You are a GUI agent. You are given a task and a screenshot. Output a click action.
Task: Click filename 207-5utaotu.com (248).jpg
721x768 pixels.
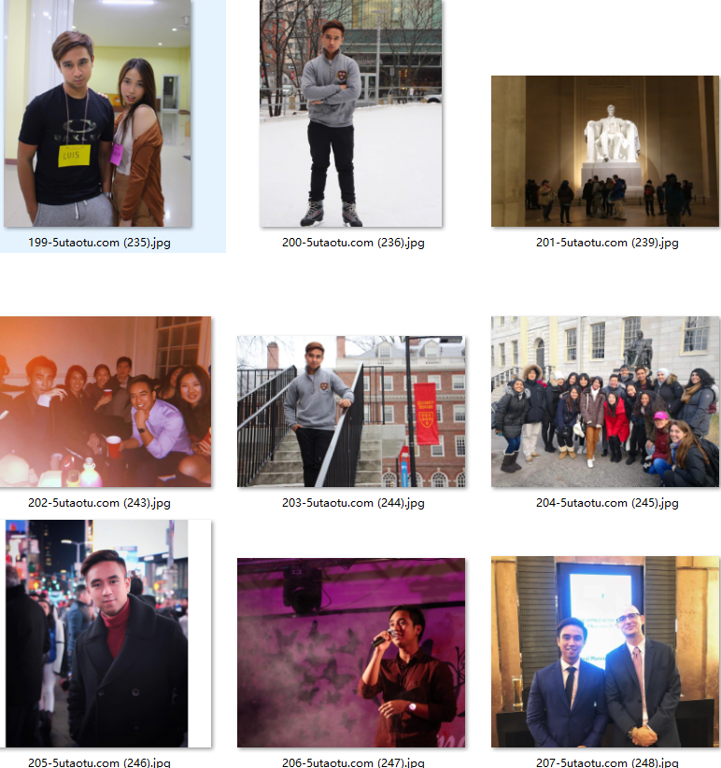click(x=607, y=762)
